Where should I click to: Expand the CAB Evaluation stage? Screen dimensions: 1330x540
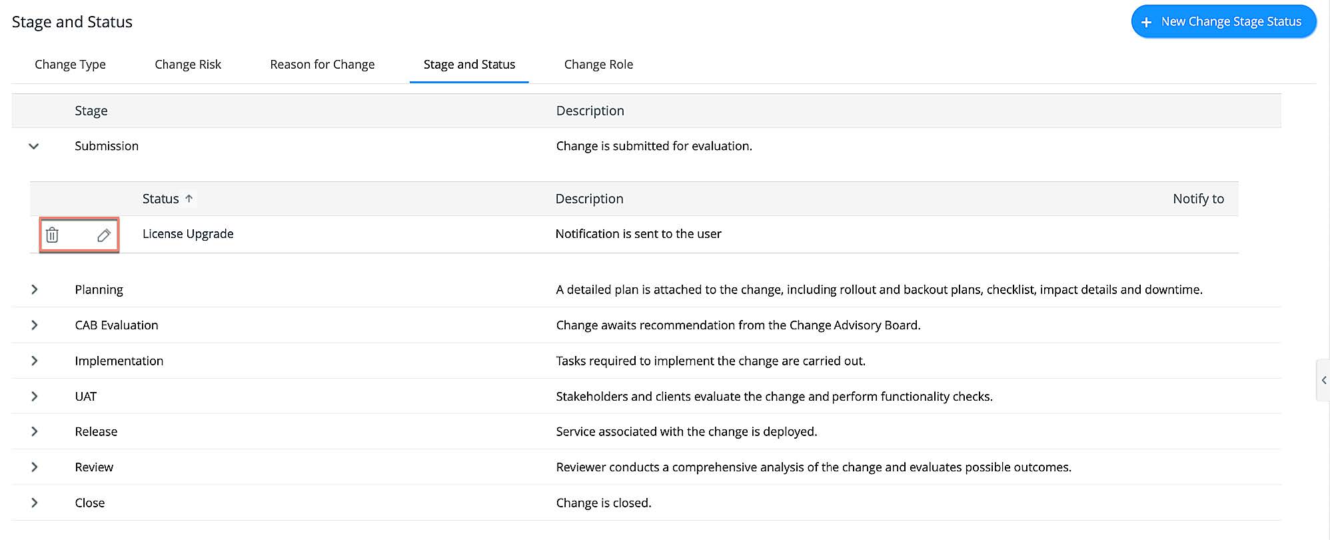(34, 325)
